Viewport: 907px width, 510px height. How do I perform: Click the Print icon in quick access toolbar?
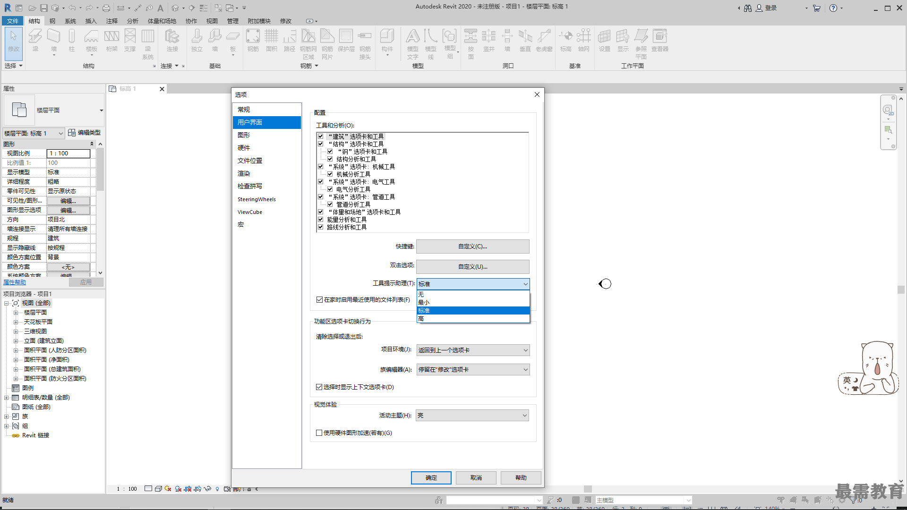coord(106,8)
